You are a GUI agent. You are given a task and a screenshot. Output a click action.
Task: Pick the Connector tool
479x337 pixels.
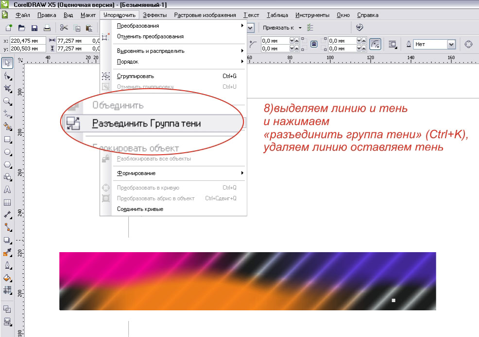point(7,227)
